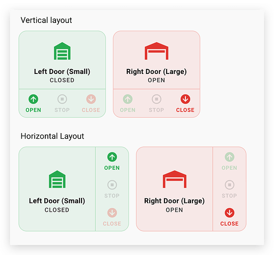This screenshot has width=274, height=255.
Task: Close Right Door in horizontal layout
Action: click(230, 217)
